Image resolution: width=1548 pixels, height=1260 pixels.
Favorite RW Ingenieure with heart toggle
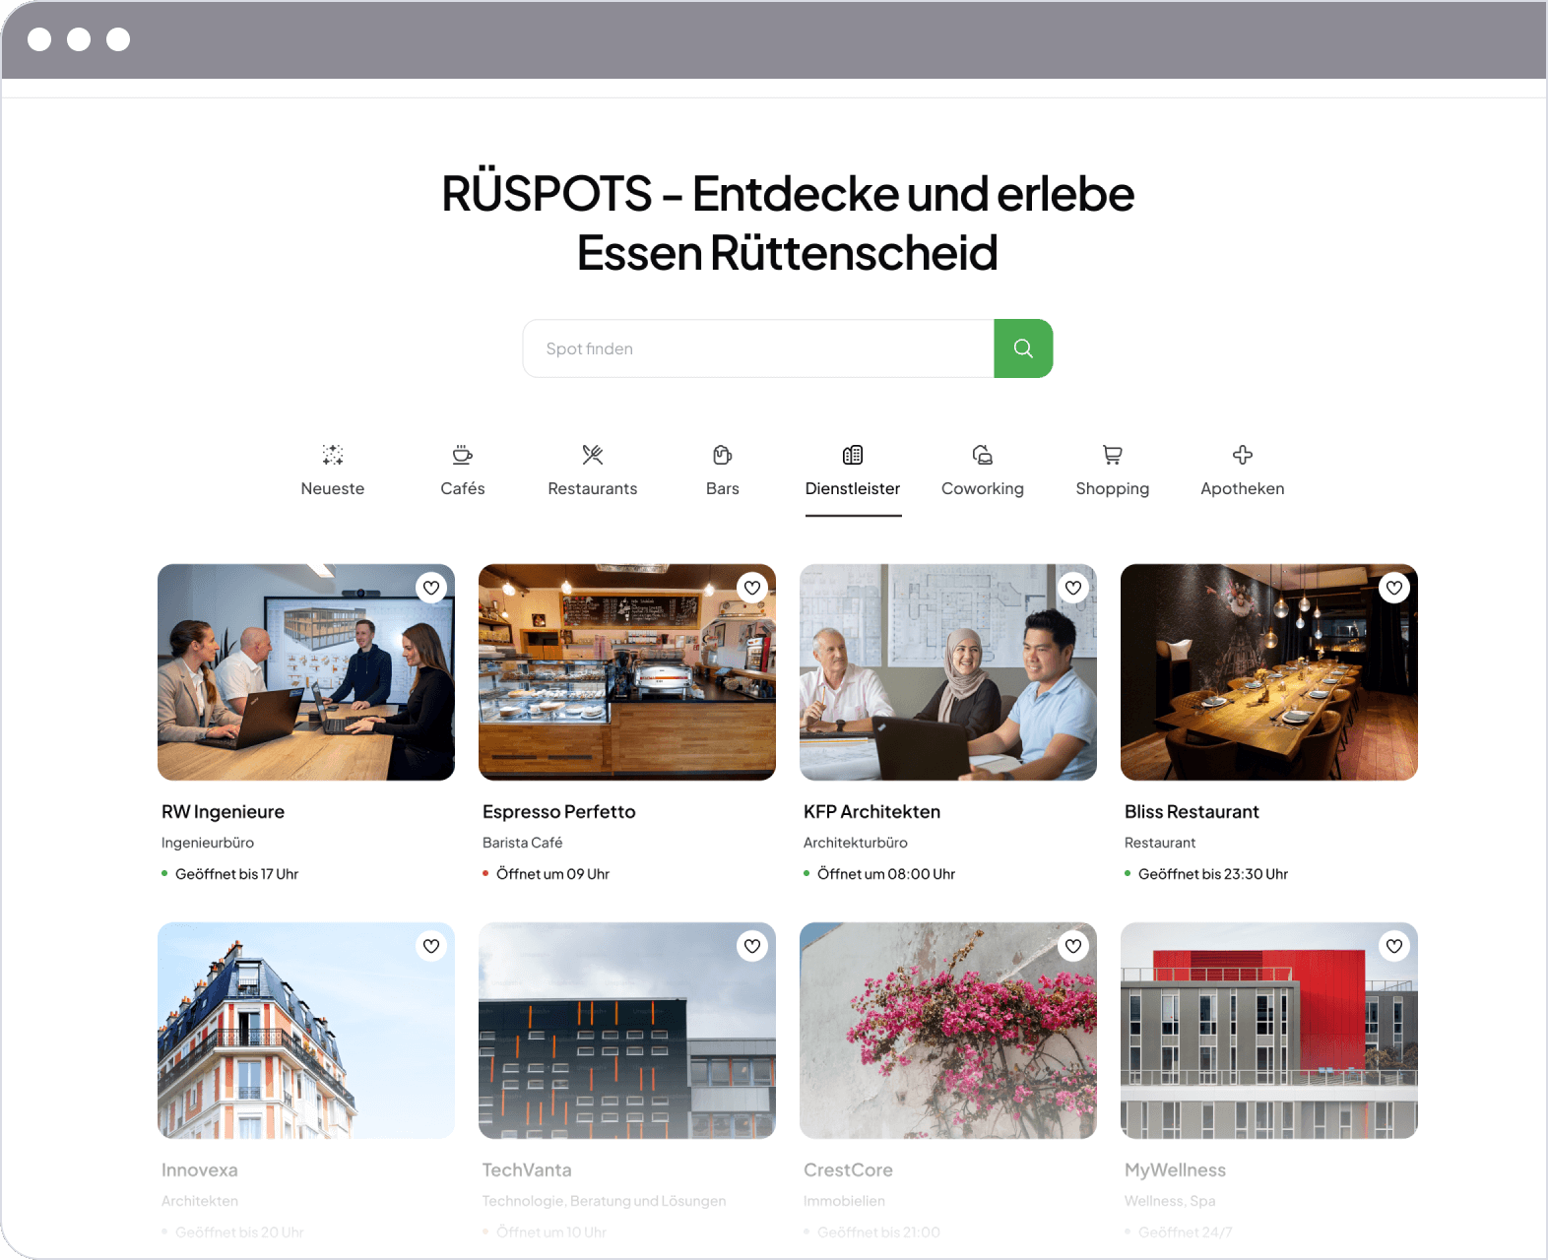pyautogui.click(x=431, y=588)
